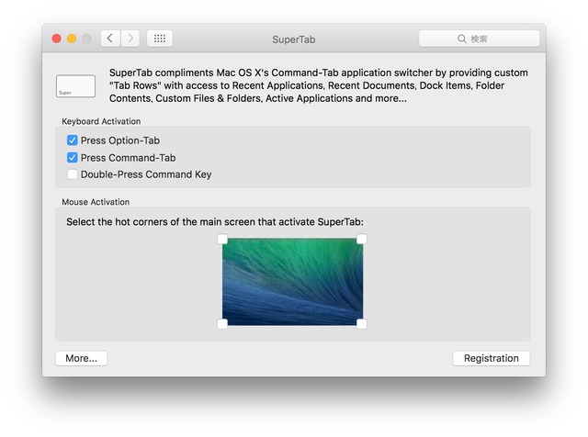Go forward with the right chevron button
Screen dimensions: 588x437
pyautogui.click(x=130, y=39)
